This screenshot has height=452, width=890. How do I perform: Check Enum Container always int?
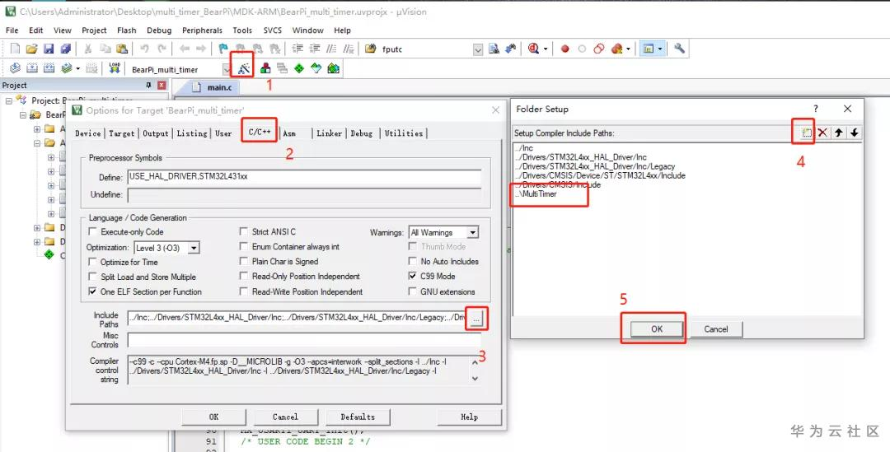coord(243,247)
